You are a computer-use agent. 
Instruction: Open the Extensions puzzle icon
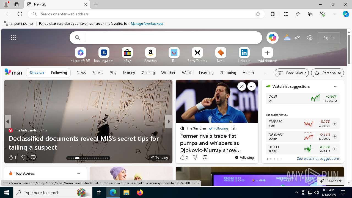tap(273, 14)
